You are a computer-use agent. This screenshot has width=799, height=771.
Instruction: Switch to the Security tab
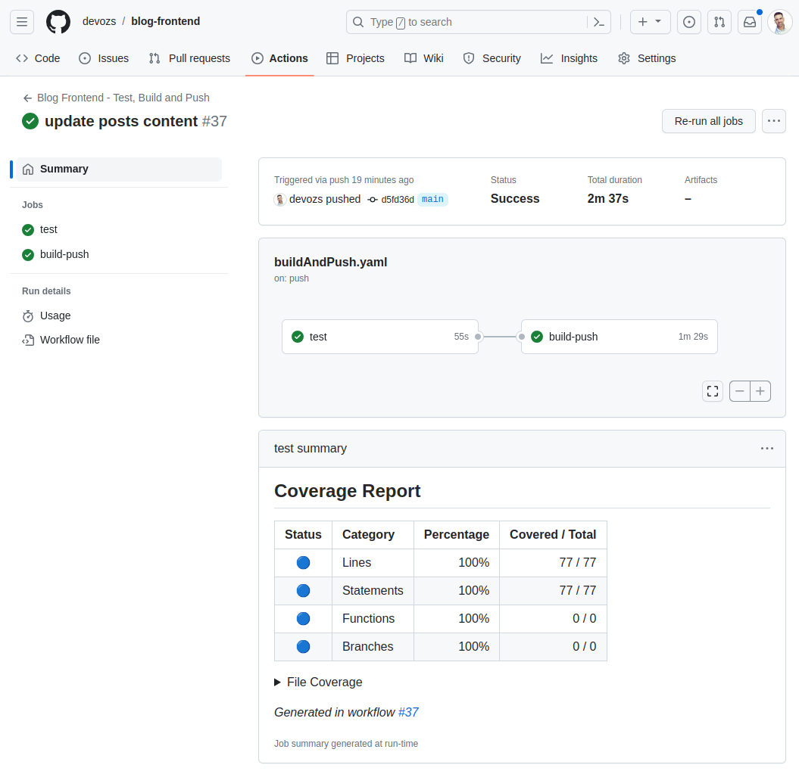click(x=492, y=58)
